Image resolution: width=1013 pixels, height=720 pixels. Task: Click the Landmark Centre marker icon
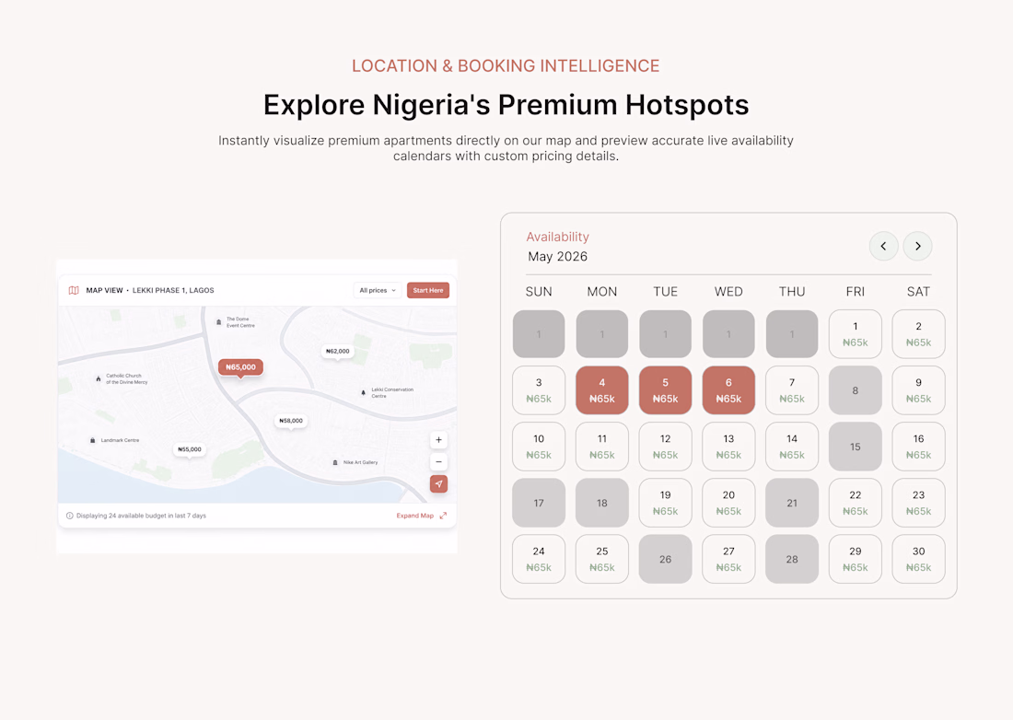[92, 440]
